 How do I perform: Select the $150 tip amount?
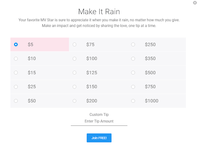(x=74, y=87)
